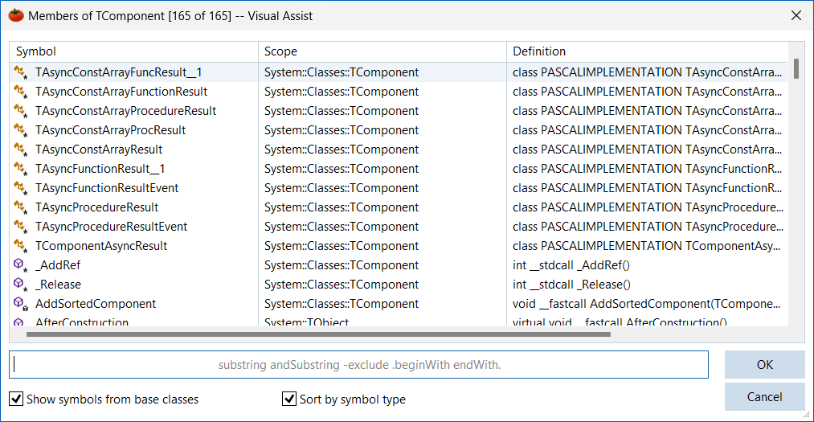This screenshot has height=422, width=814.
Task: Click the vertical scrollbar thumb
Action: [x=796, y=69]
